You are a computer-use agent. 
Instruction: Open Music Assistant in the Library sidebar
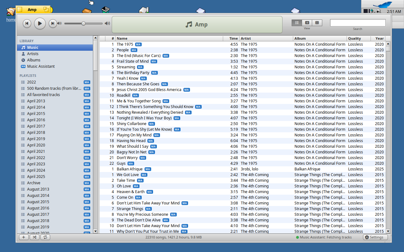(x=55, y=66)
